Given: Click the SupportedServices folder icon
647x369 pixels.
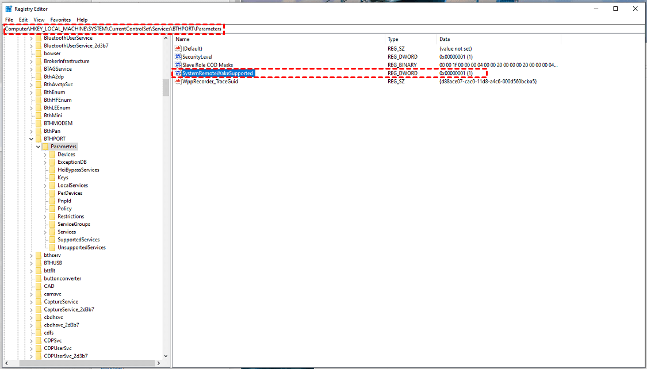Looking at the screenshot, I should [52, 240].
